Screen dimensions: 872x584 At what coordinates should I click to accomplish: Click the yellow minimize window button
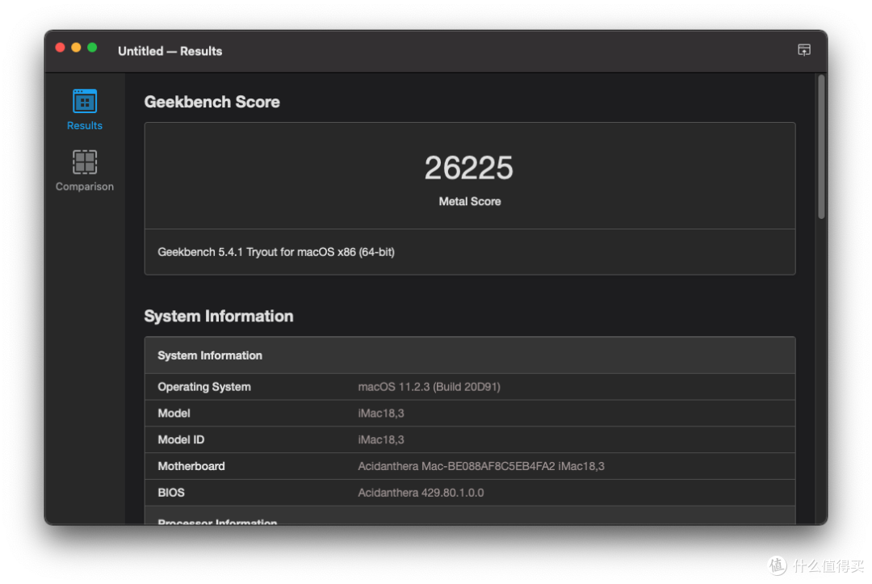76,48
